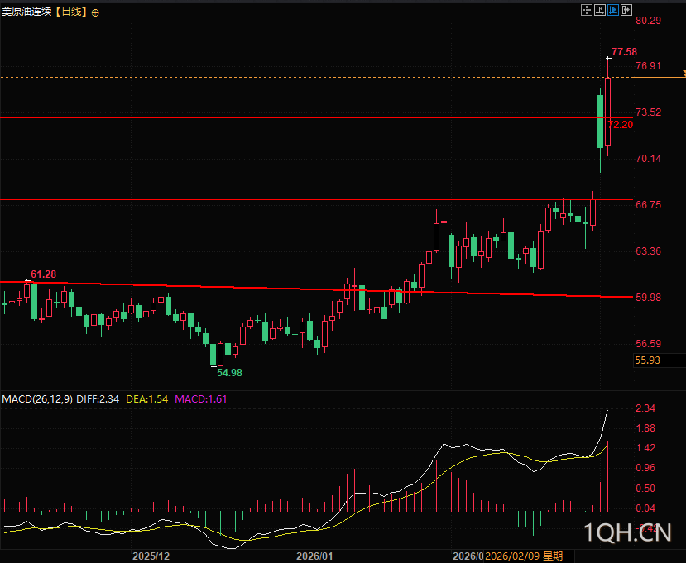Click the 1.88 MACD axis value
The height and width of the screenshot is (563, 686).
645,428
